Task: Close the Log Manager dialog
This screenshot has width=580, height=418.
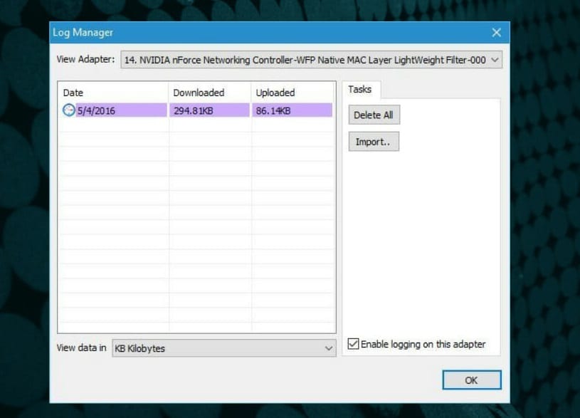Action: point(496,33)
